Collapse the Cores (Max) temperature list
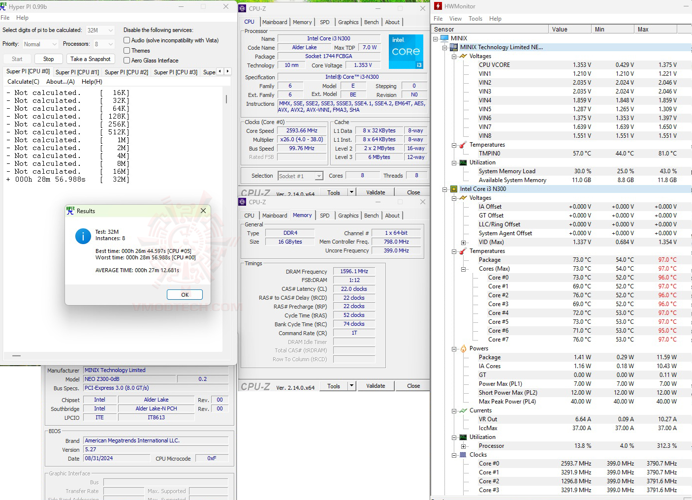This screenshot has height=500, width=692. click(x=463, y=269)
